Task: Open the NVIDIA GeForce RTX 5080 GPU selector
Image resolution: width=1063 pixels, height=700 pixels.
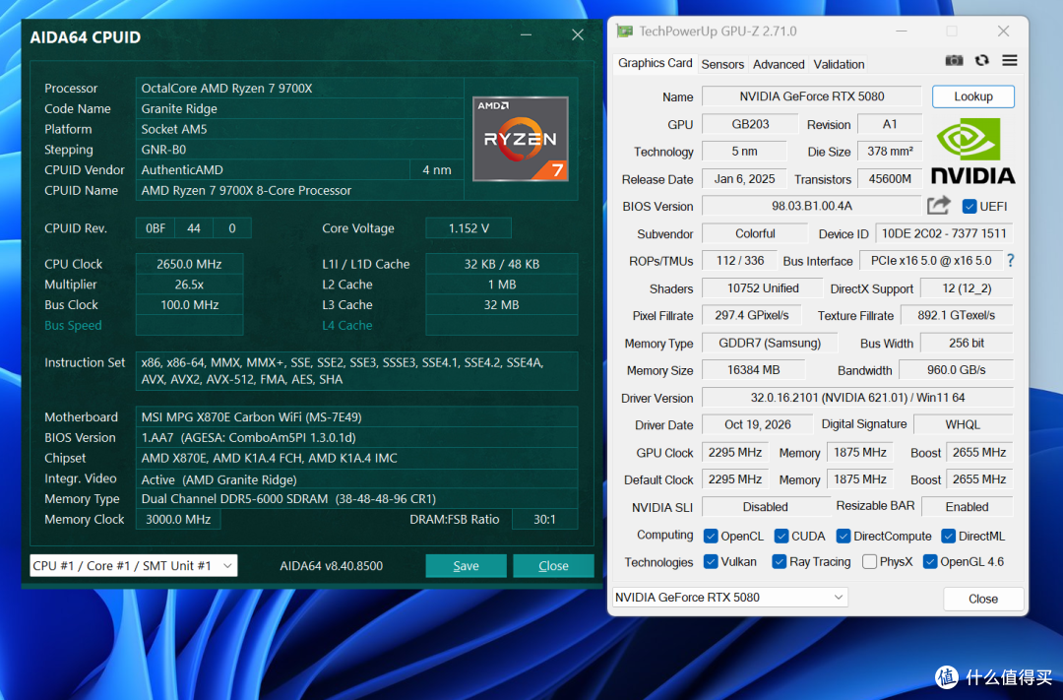Action: click(x=729, y=597)
